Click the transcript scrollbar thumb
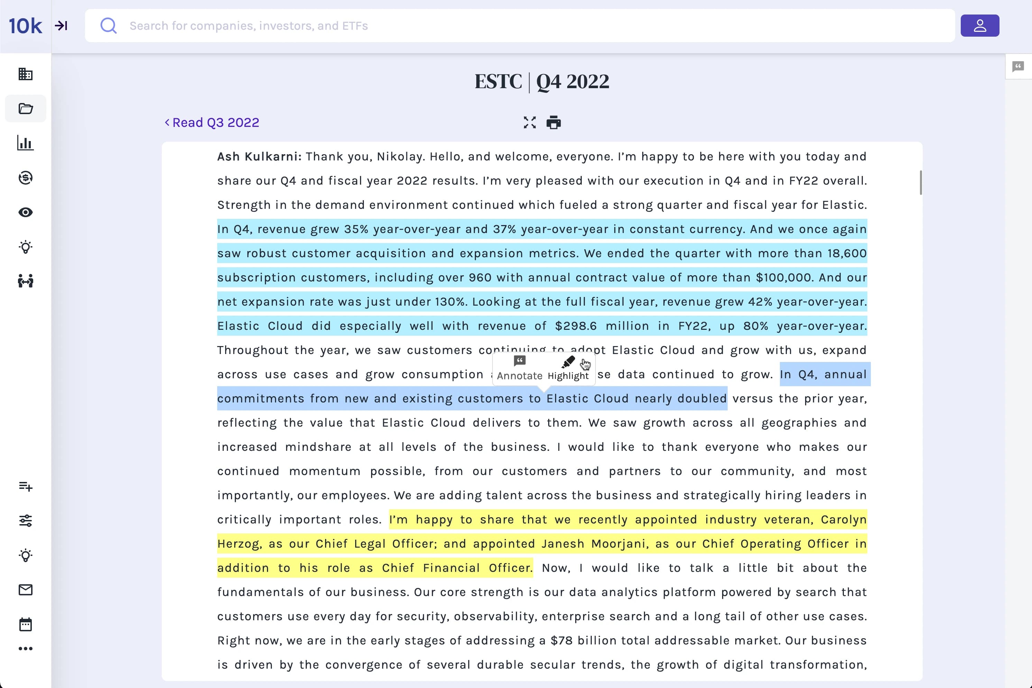1032x688 pixels. (x=921, y=183)
